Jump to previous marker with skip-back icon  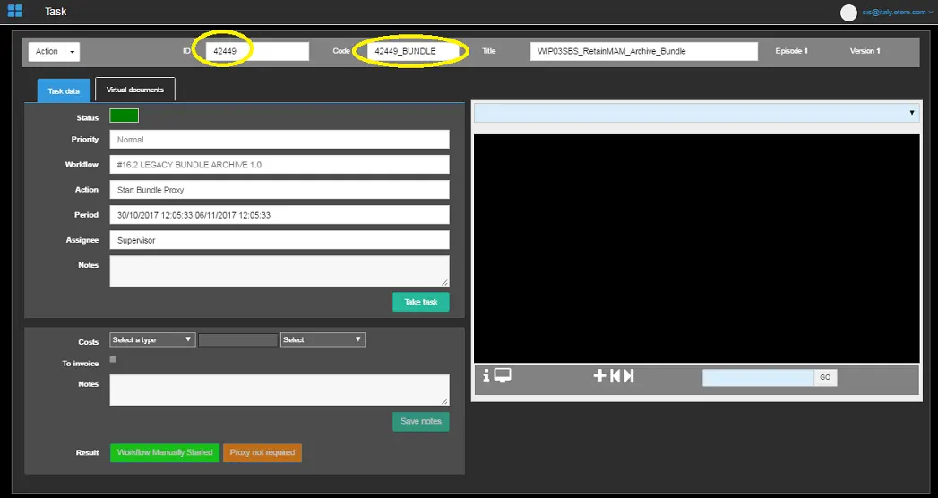coord(615,376)
